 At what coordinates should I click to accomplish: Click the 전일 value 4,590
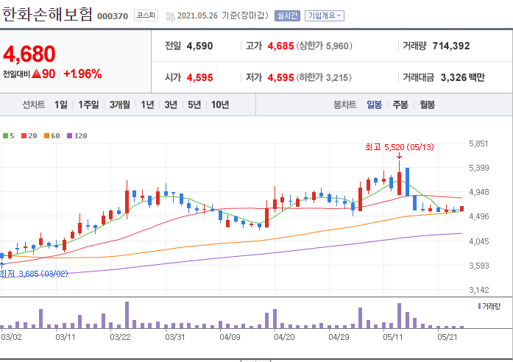tap(199, 46)
